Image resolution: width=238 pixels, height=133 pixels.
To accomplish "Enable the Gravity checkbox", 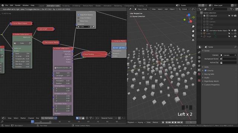I will pos(206,71).
